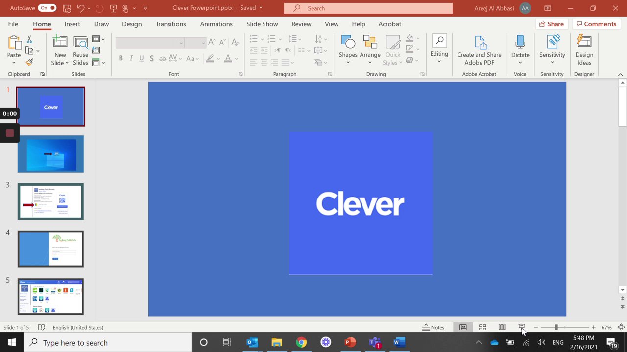Image resolution: width=627 pixels, height=352 pixels.
Task: Open the Windows Start menu
Action: click(x=12, y=342)
